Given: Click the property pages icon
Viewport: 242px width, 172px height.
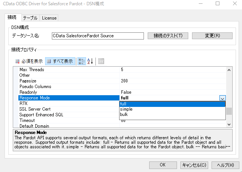Looking at the screenshot, I should tap(101, 61).
